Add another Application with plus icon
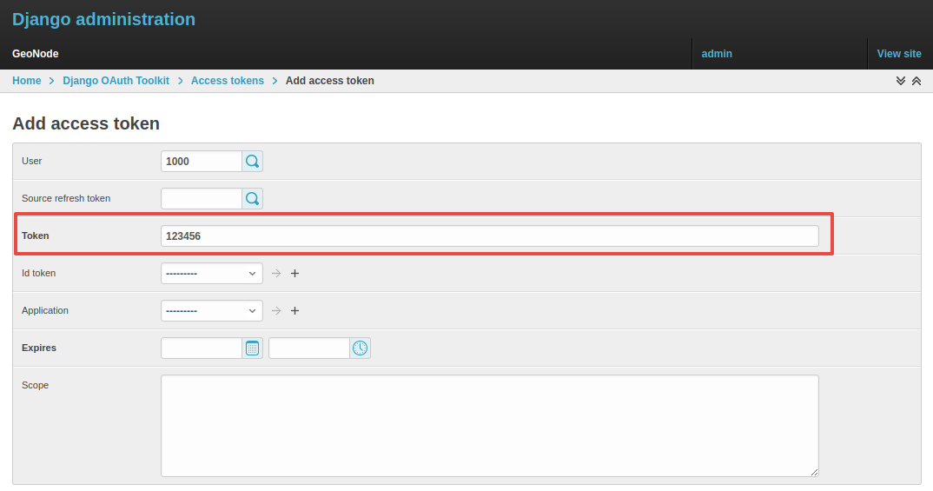This screenshot has height=491, width=933. [x=294, y=311]
